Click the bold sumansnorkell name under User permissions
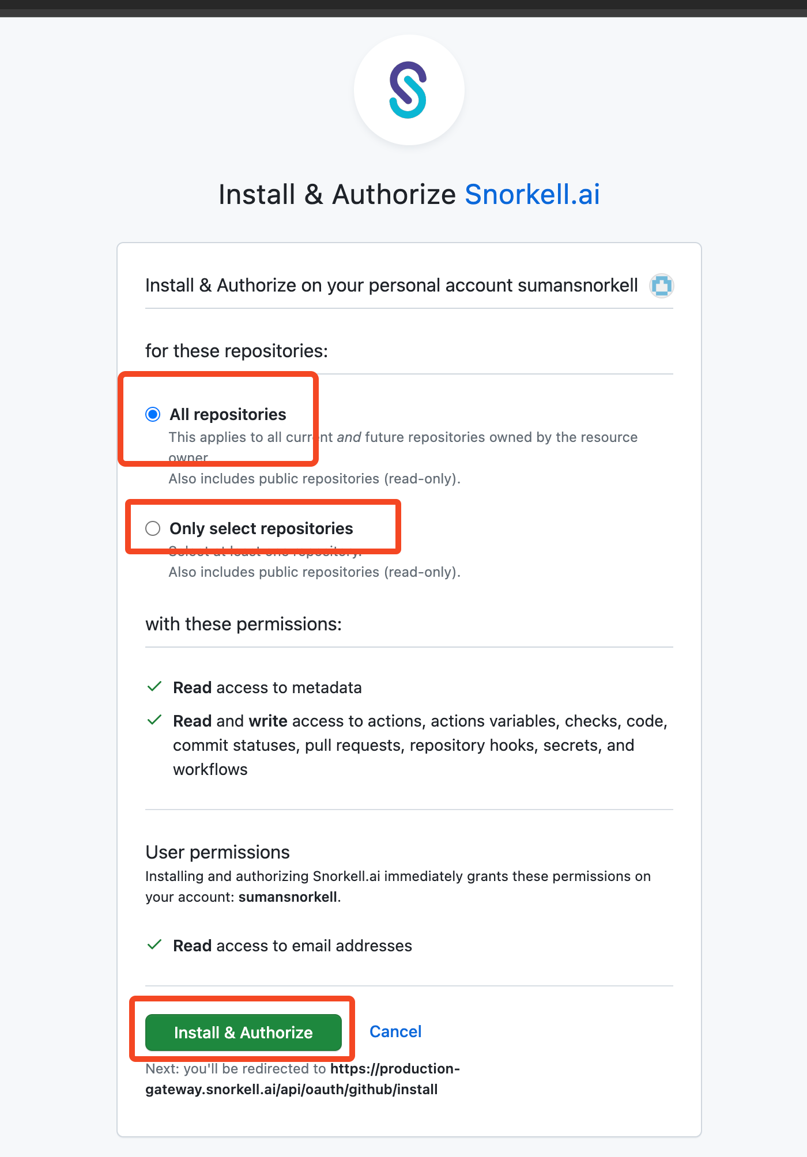This screenshot has height=1157, width=807. (288, 897)
